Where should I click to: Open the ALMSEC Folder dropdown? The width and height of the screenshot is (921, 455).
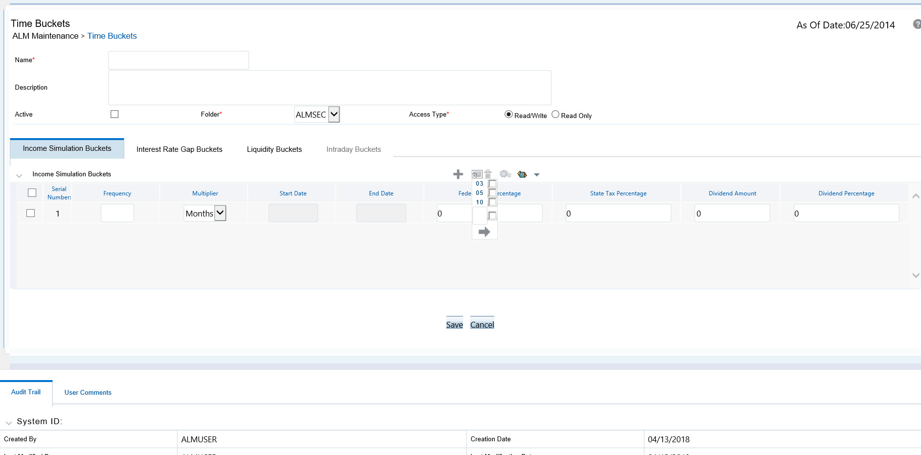[x=333, y=114]
